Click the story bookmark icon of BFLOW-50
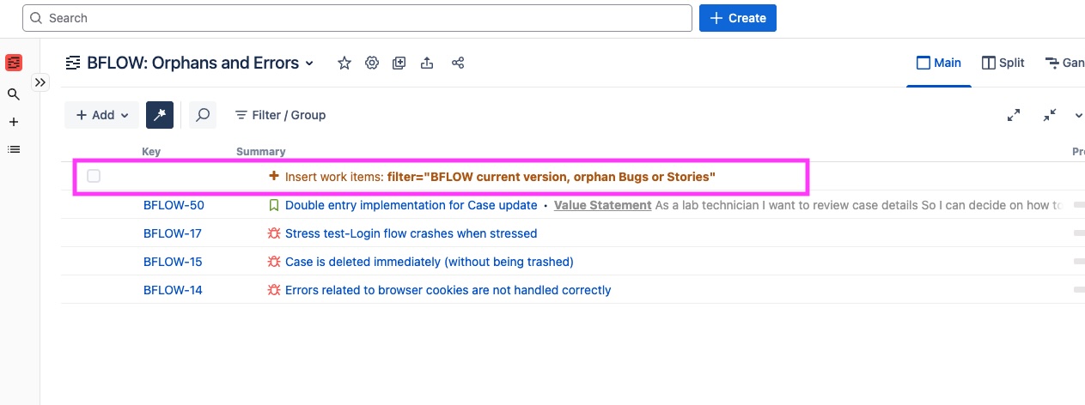 274,205
